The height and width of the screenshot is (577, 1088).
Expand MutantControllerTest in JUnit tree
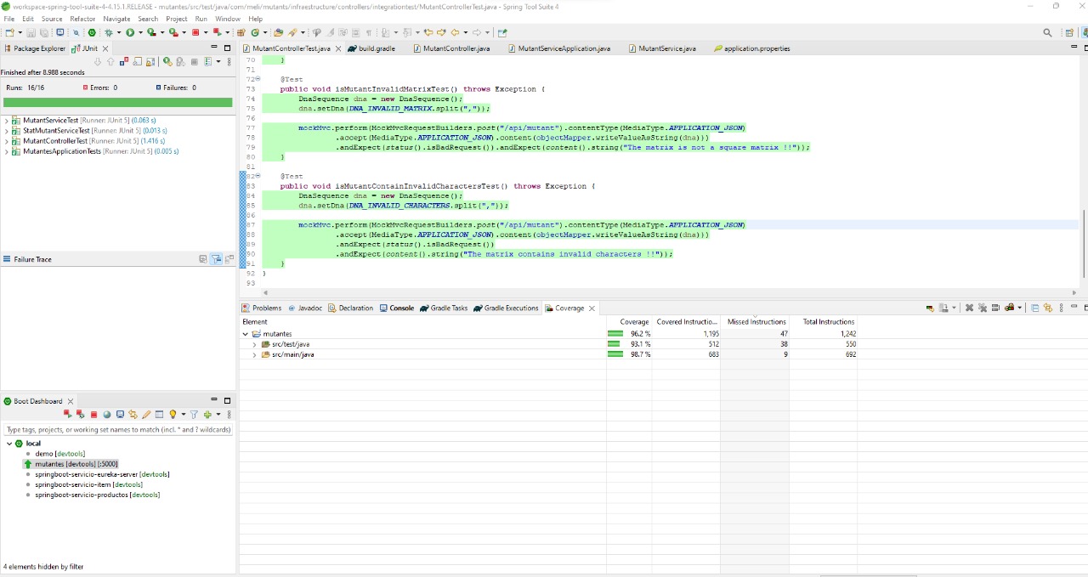coord(6,141)
